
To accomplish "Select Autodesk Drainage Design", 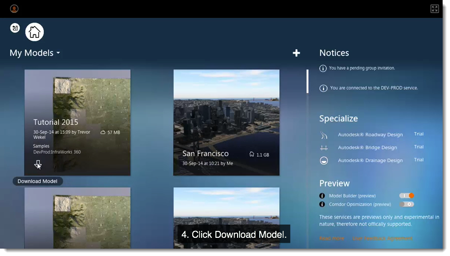I will tap(370, 160).
